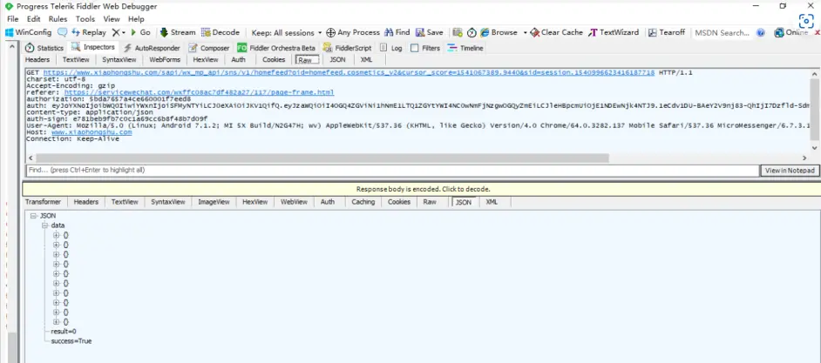Click the Clear Cache toolbar icon

coord(534,32)
